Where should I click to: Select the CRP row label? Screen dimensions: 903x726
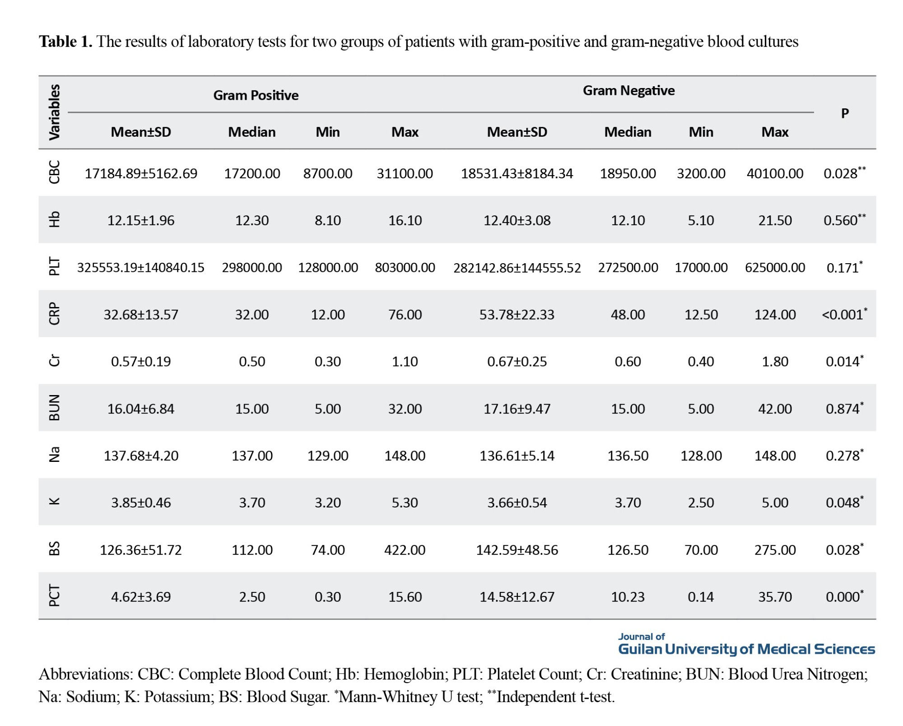(54, 314)
